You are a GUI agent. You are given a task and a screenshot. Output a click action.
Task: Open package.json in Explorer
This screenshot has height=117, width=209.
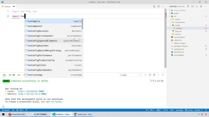pos(179,49)
